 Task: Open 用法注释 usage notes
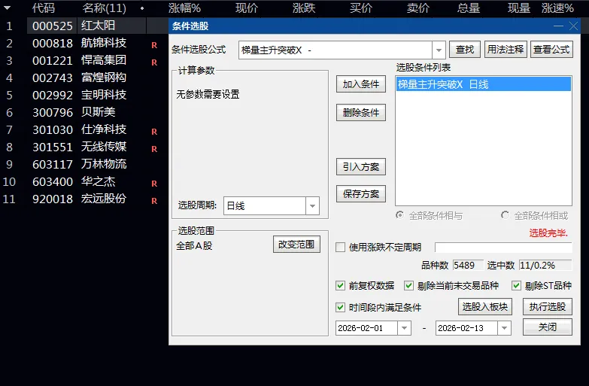(x=506, y=49)
